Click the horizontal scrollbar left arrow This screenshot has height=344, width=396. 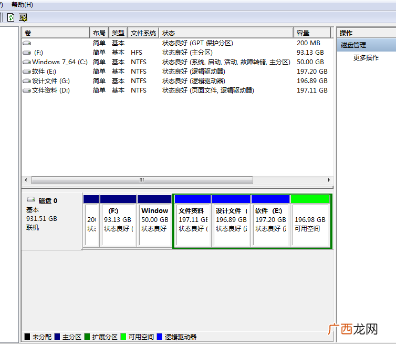tap(26, 180)
